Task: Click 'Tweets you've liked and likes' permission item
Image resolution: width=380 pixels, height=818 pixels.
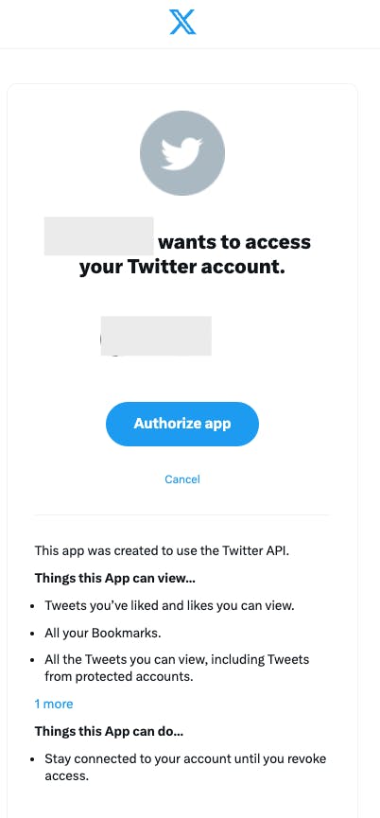Action: click(x=170, y=605)
